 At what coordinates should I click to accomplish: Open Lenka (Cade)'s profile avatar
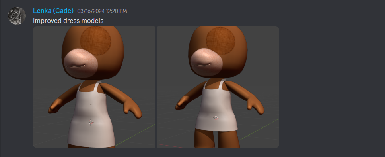[17, 16]
